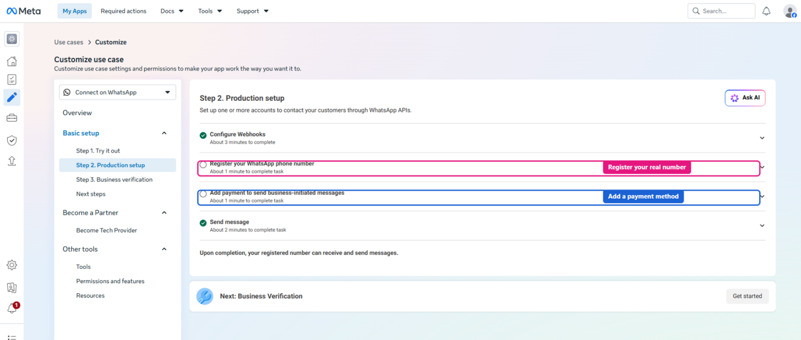Open Become Tech Provider

click(x=107, y=230)
